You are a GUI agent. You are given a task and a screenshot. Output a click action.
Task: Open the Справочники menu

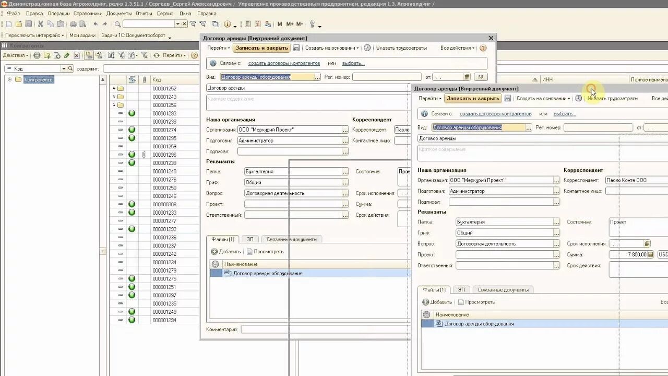tap(88, 14)
